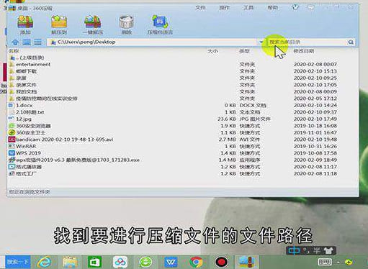Sort by 修改日期 column header
This screenshot has height=269, width=368.
pos(304,51)
